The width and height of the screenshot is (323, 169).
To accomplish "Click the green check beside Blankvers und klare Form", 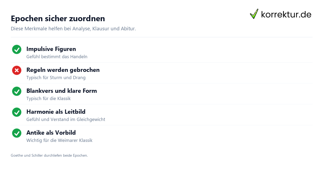I will tap(17, 91).
